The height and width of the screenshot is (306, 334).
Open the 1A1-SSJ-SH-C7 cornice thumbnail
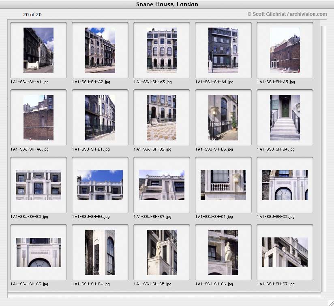285,252
